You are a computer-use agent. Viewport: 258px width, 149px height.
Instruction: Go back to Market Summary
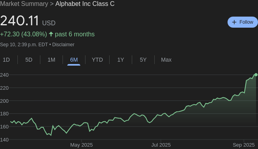(24, 4)
